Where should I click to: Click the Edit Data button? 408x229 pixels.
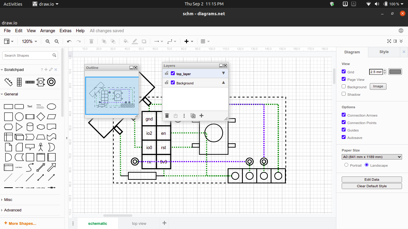coord(372,180)
